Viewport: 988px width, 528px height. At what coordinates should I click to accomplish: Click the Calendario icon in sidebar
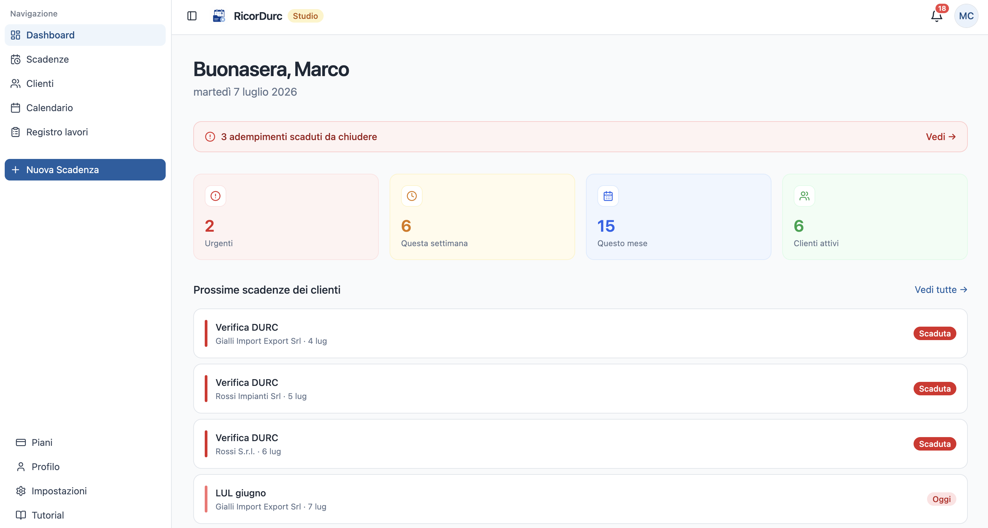15,108
